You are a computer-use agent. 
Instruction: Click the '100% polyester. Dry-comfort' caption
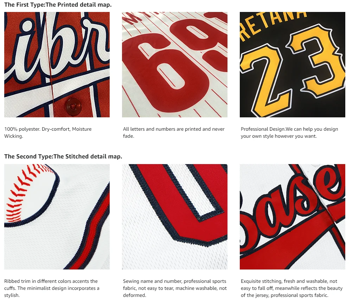(x=48, y=132)
